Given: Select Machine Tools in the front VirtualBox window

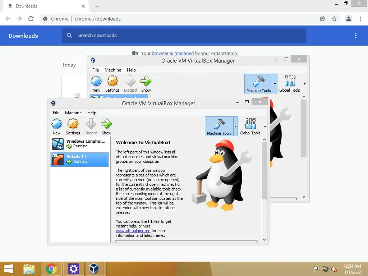Looking at the screenshot, I should pyautogui.click(x=219, y=126).
